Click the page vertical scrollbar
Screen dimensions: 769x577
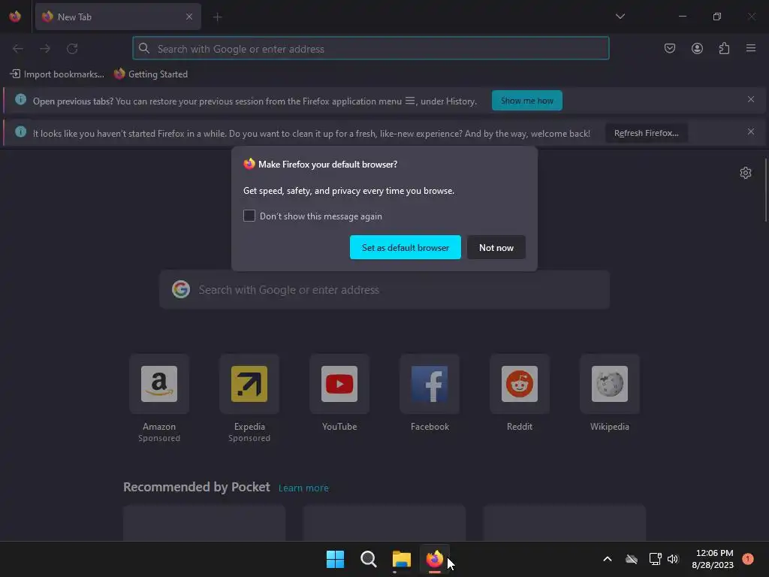coord(765,190)
